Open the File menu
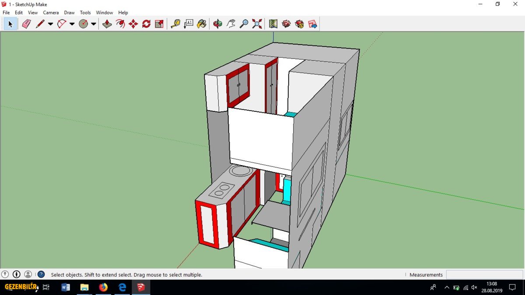Screen dimensions: 525x295 [x=6, y=13]
